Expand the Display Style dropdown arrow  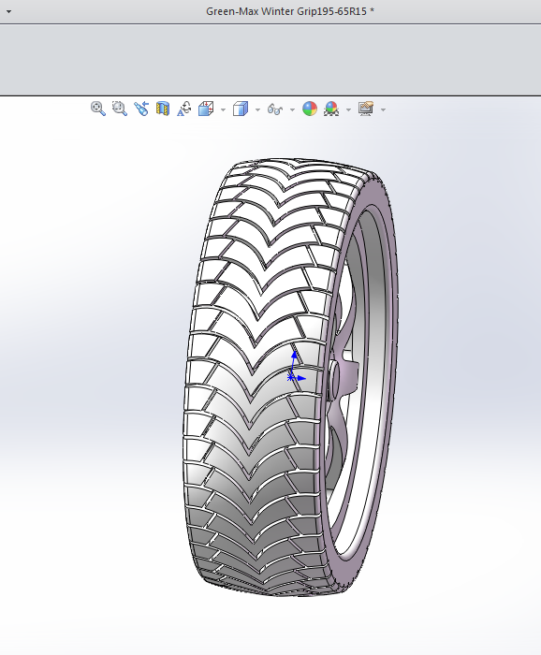[x=257, y=109]
